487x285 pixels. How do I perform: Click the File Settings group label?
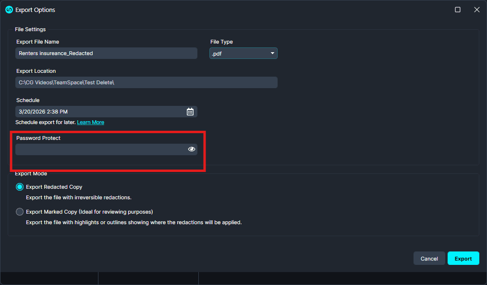pyautogui.click(x=30, y=30)
